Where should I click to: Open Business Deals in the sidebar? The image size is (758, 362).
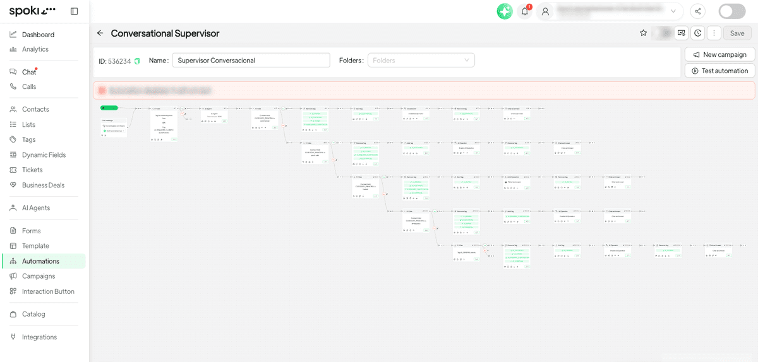(43, 185)
